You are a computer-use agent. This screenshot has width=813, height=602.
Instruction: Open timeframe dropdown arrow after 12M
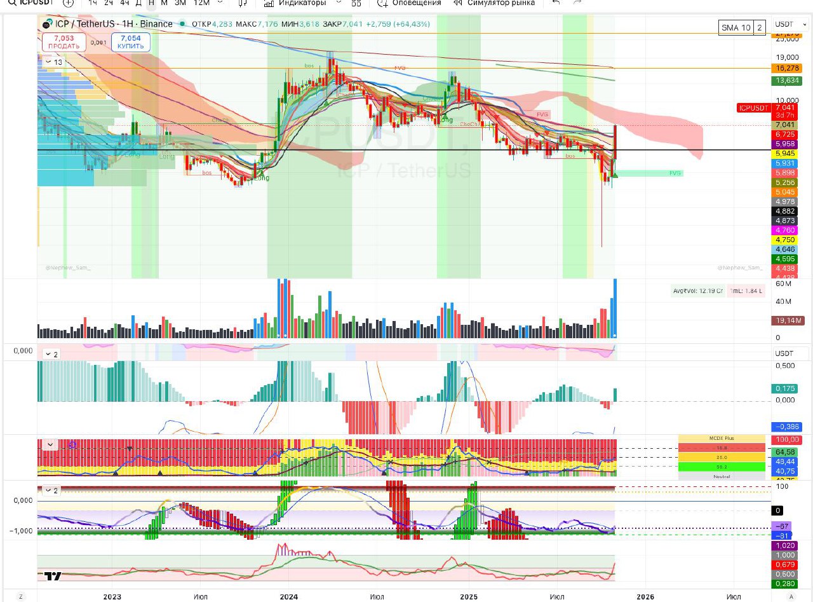pyautogui.click(x=220, y=3)
